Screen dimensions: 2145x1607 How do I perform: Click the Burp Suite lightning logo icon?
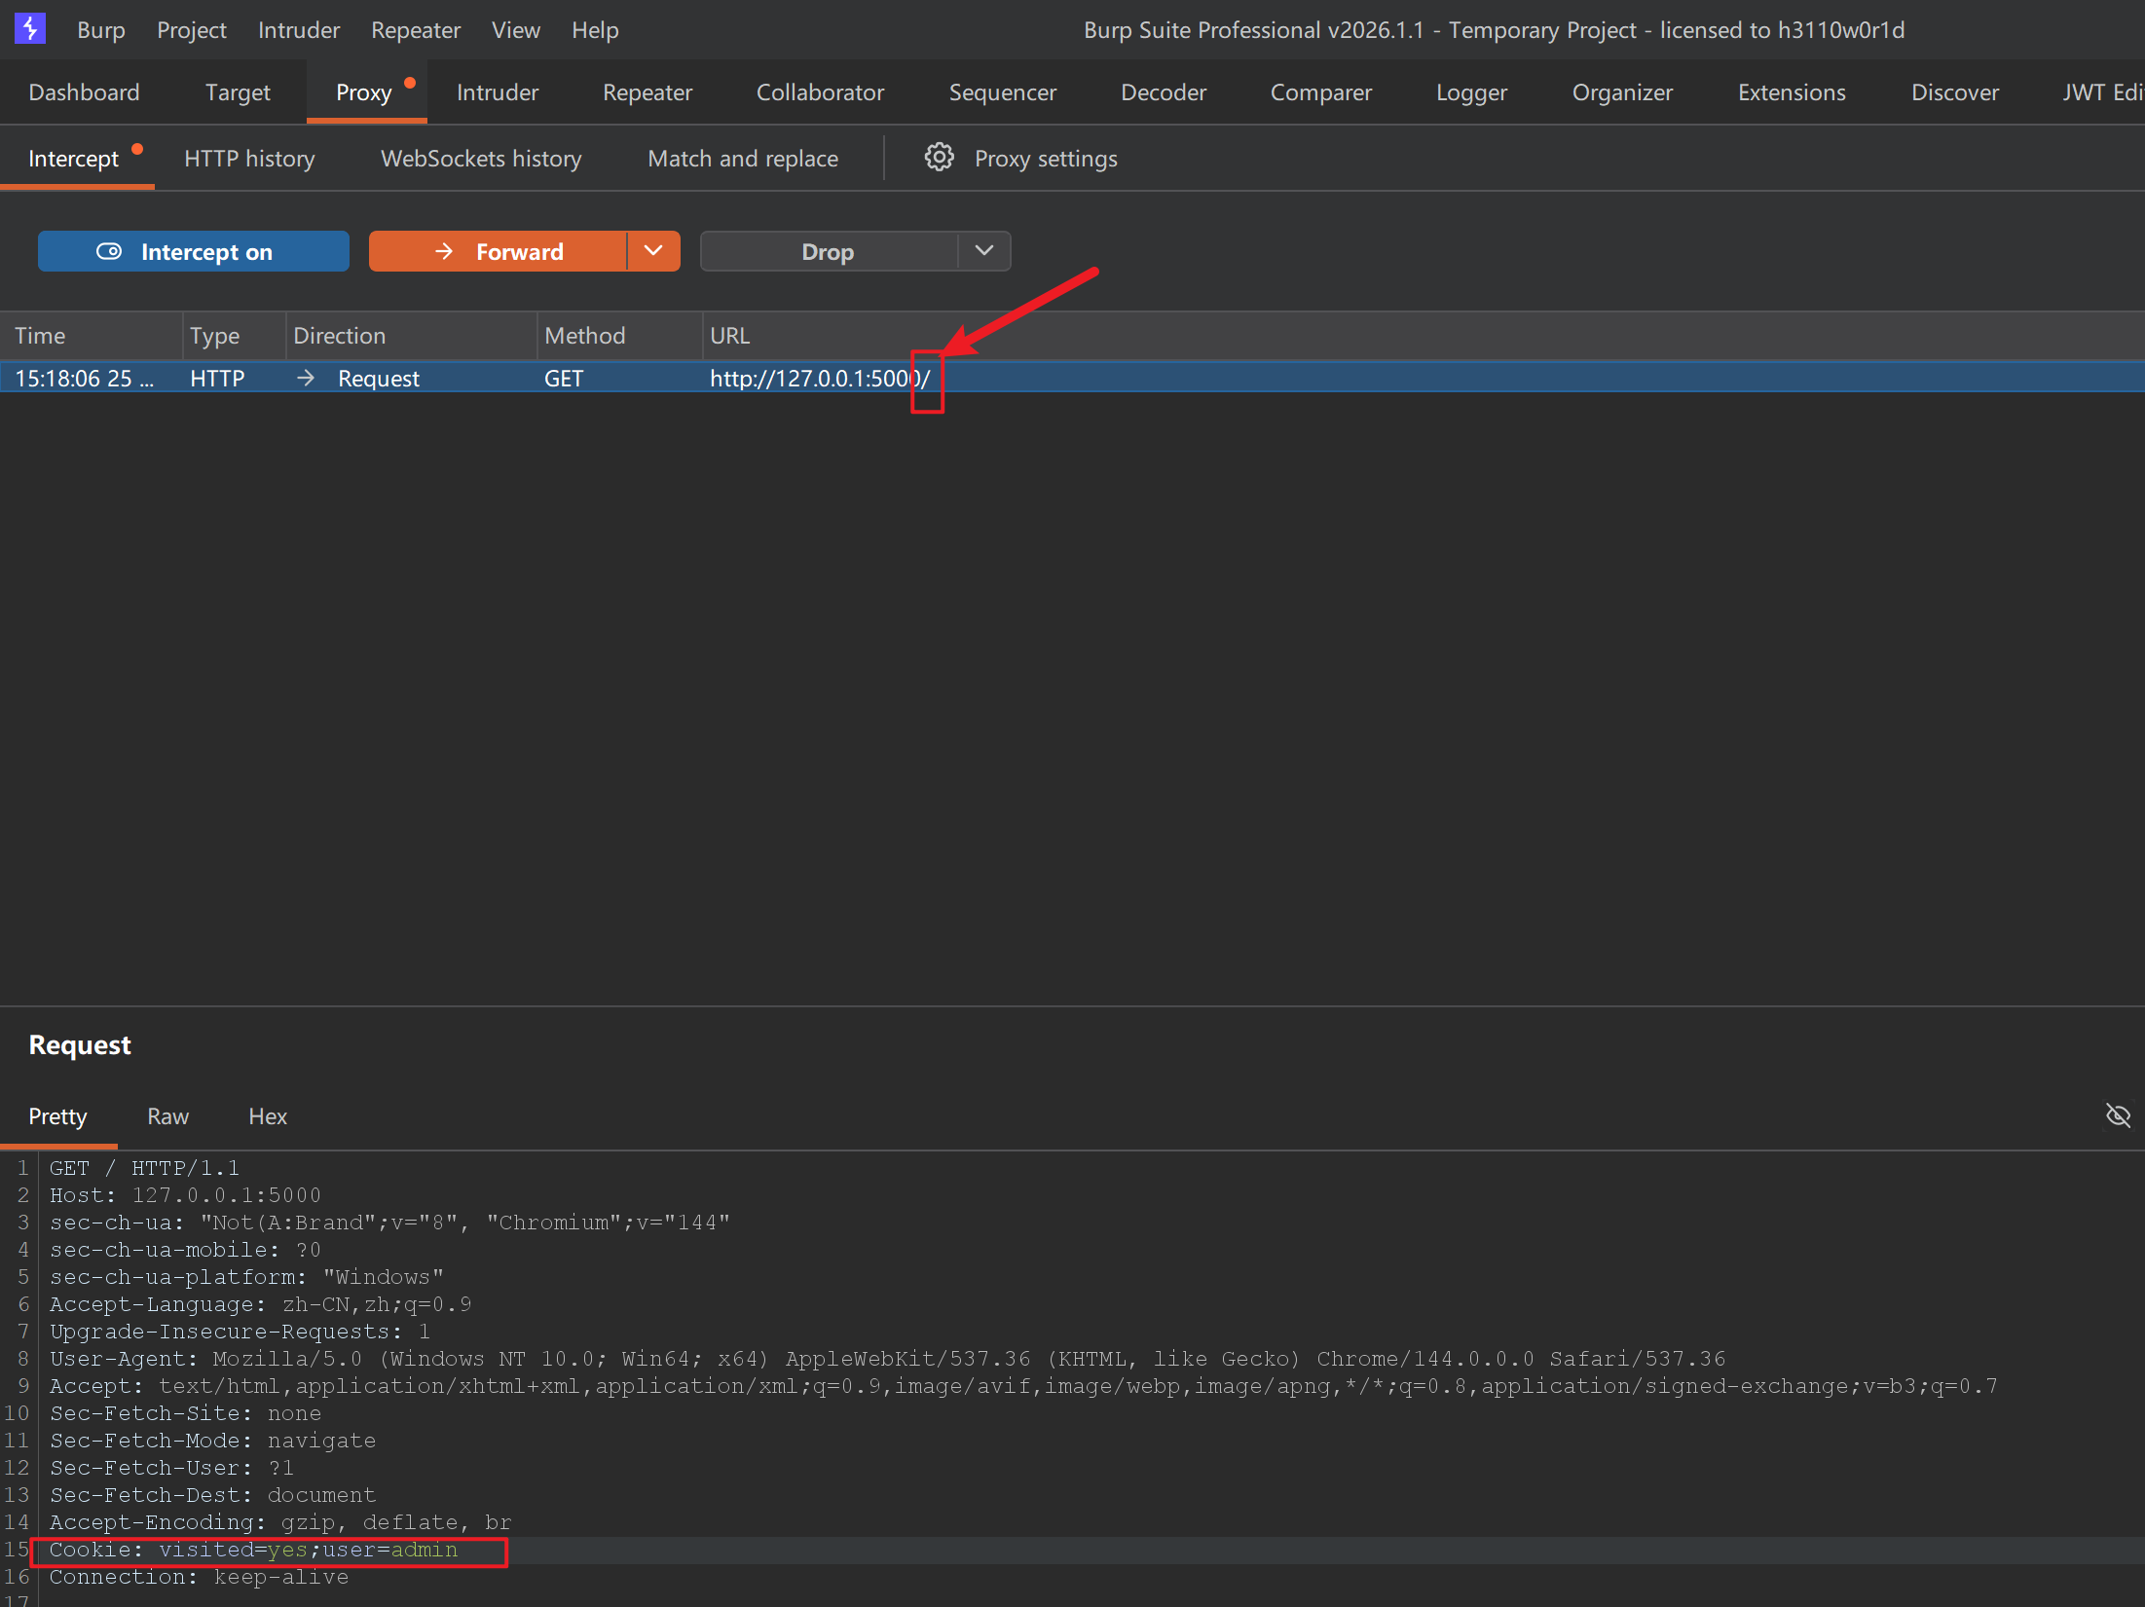(x=30, y=29)
